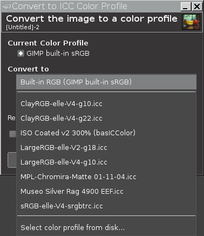Click the partially hidden button at dialog bottom-left
This screenshot has width=204, height=236.
12,160
